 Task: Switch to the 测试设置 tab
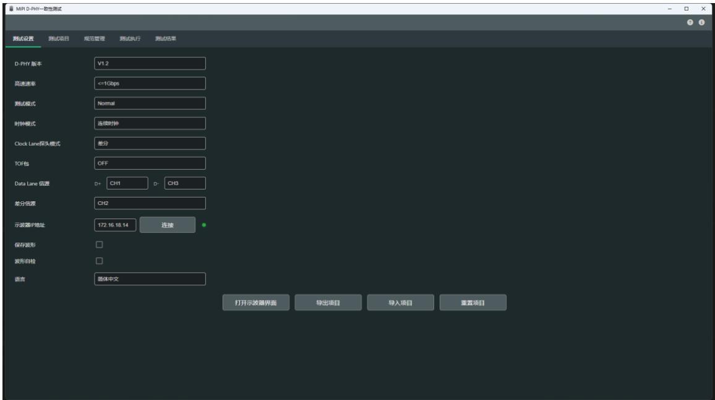[x=24, y=39]
